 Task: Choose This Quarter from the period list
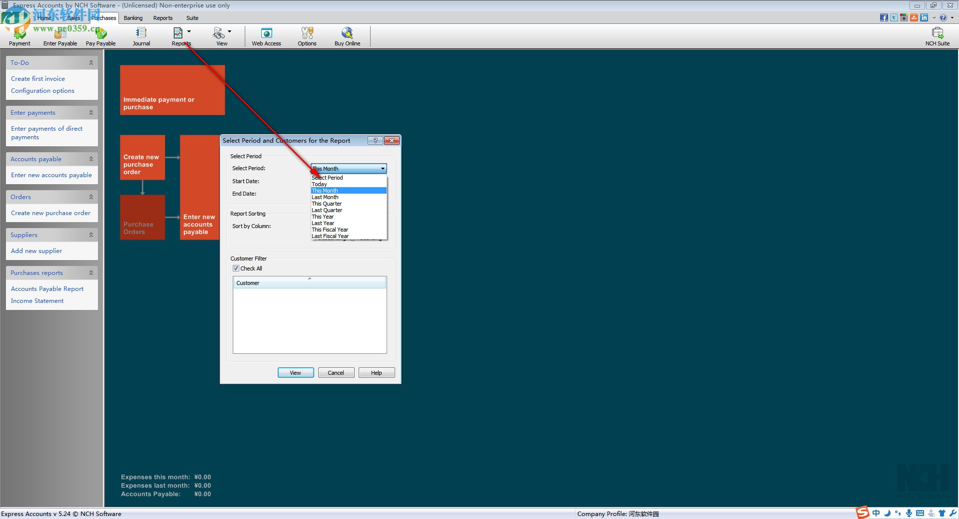click(349, 204)
